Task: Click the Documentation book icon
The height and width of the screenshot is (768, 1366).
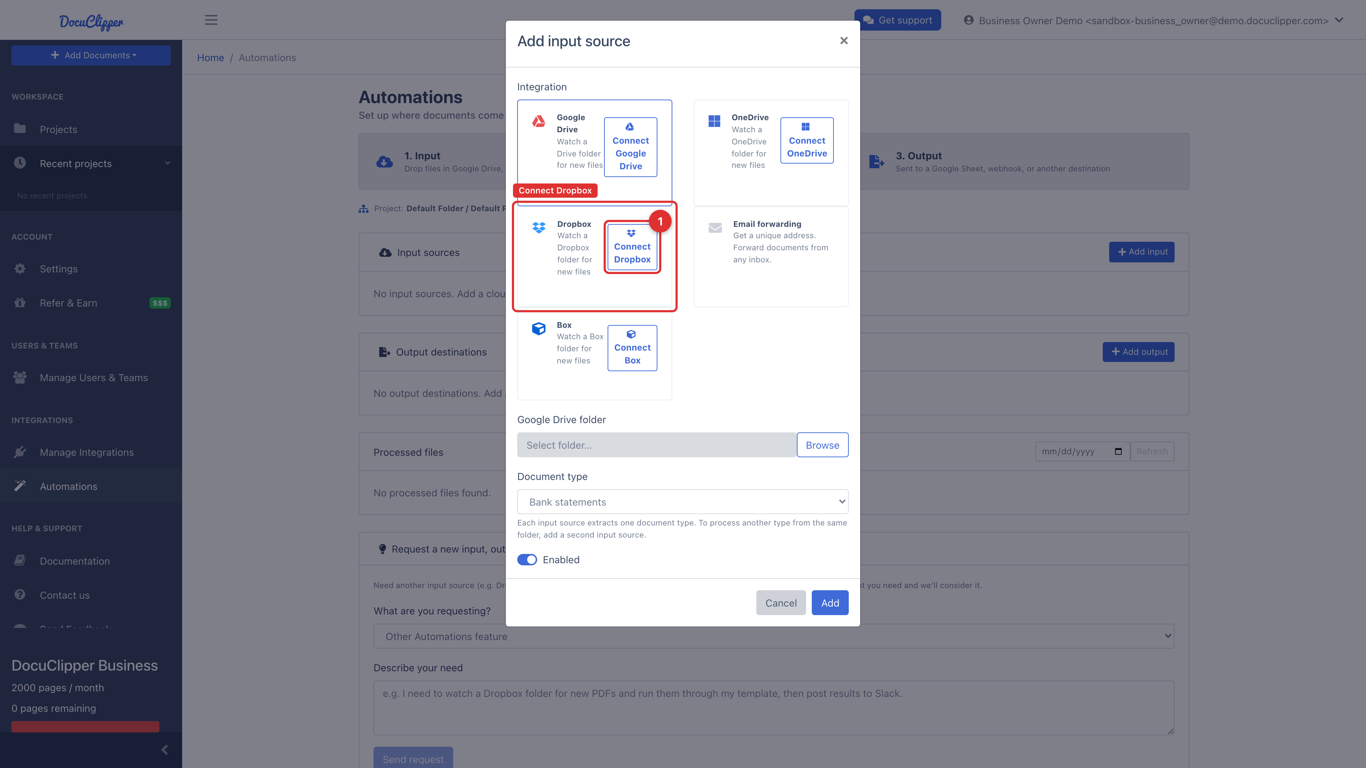Action: coord(20,560)
